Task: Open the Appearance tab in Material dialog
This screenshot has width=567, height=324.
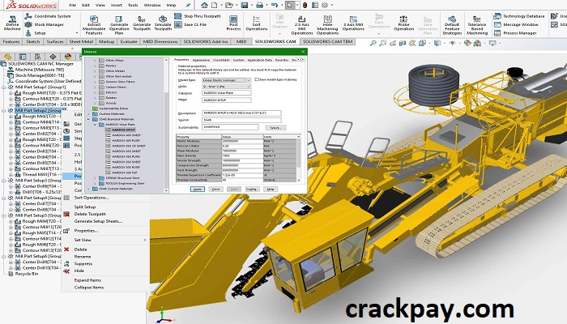Action: coord(201,60)
